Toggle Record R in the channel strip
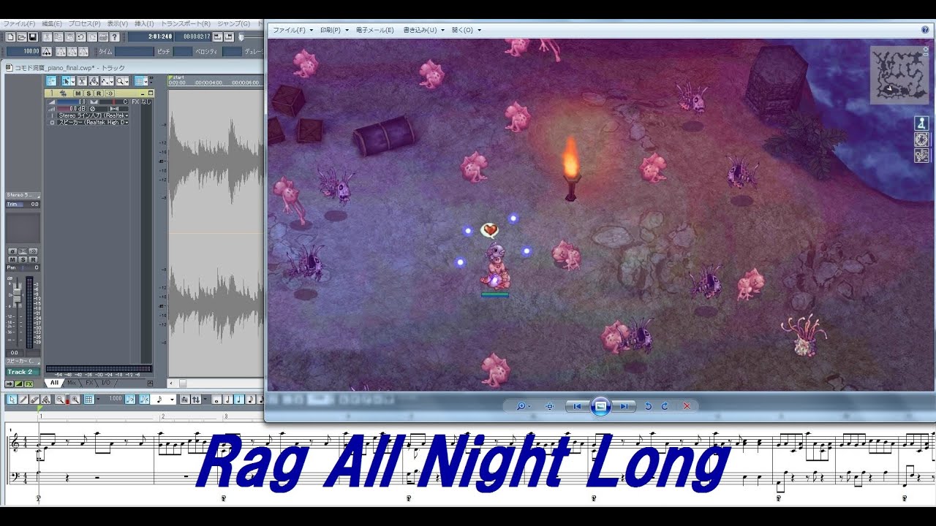This screenshot has width=936, height=526. 33,259
